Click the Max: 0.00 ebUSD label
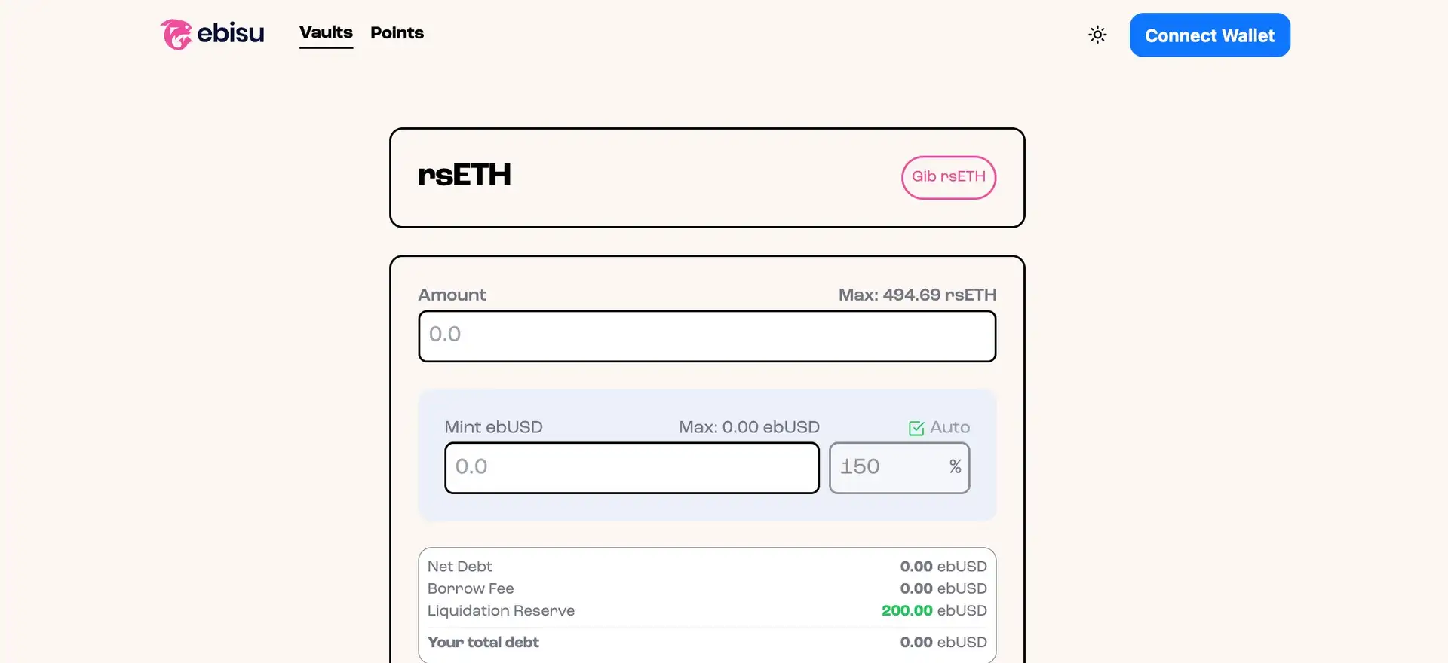Viewport: 1448px width, 663px height. click(x=749, y=427)
